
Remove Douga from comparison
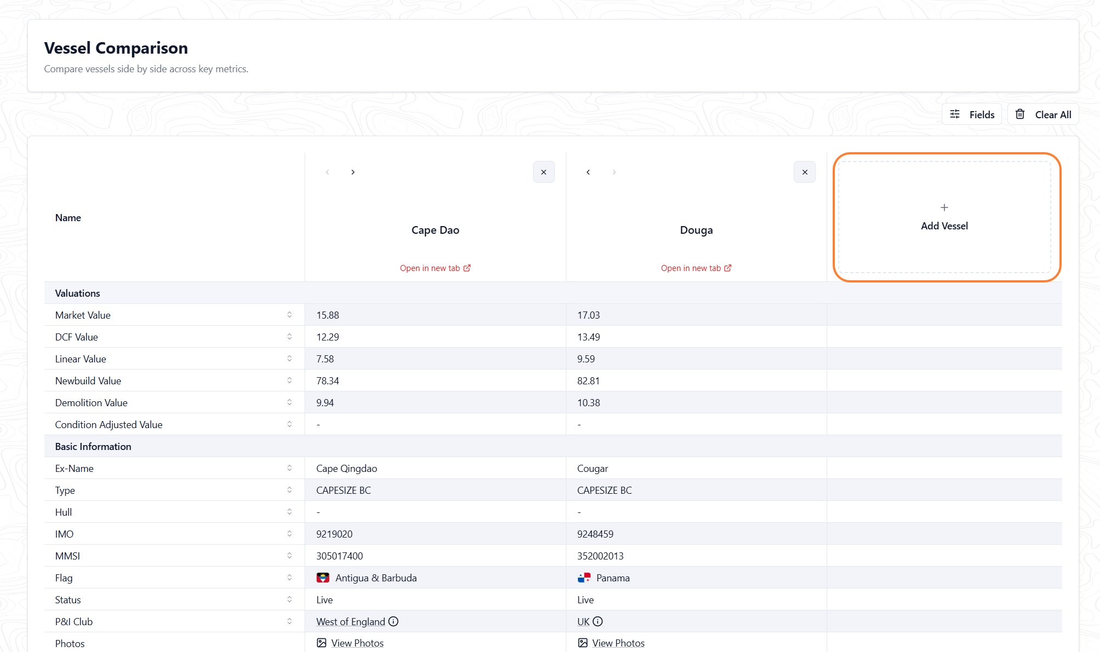pos(805,172)
